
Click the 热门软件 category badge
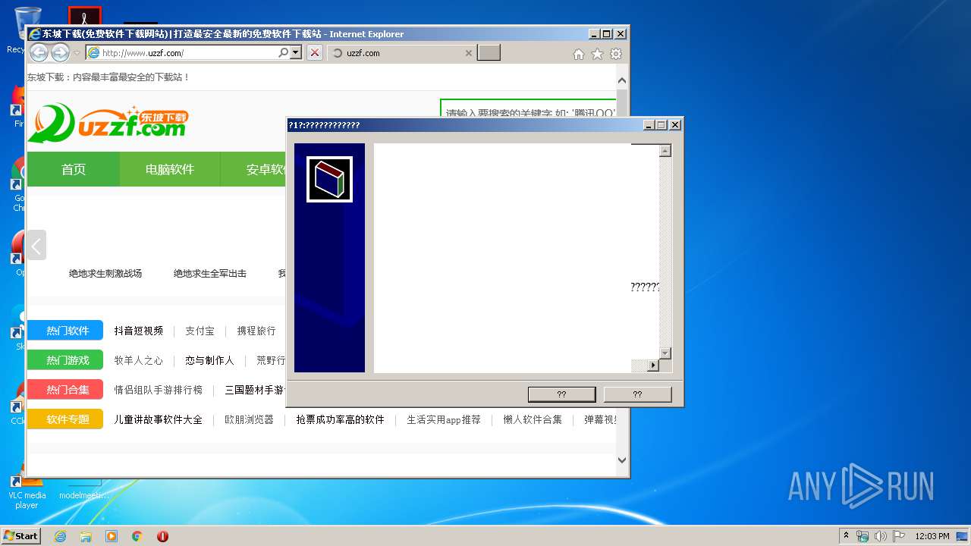click(x=65, y=331)
